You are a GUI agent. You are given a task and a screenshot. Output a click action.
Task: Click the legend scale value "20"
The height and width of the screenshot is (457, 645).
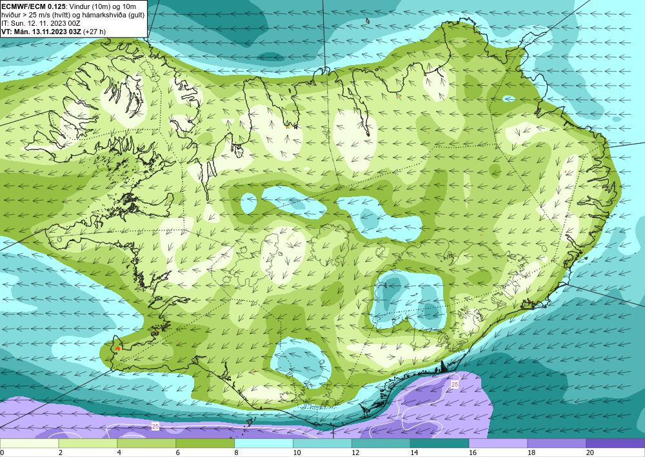point(590,453)
